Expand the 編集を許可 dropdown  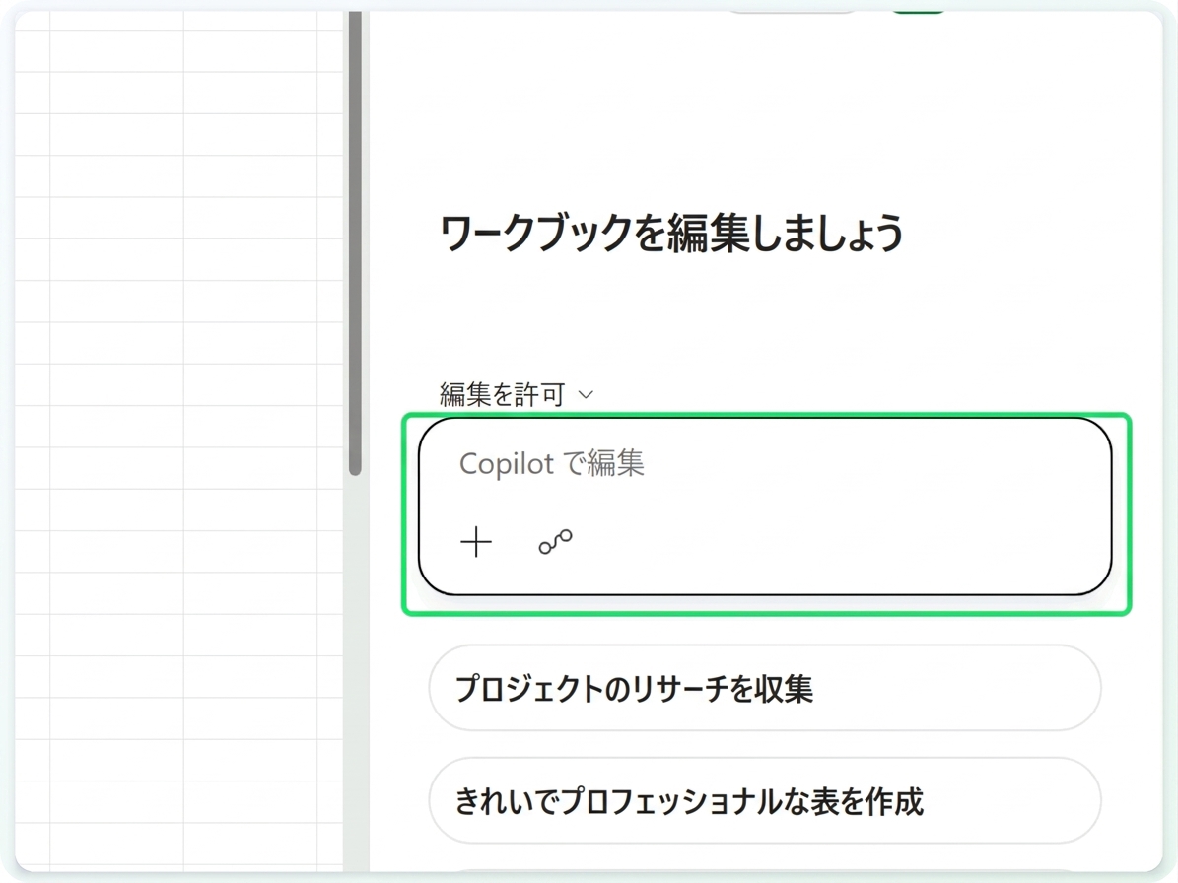(x=517, y=394)
